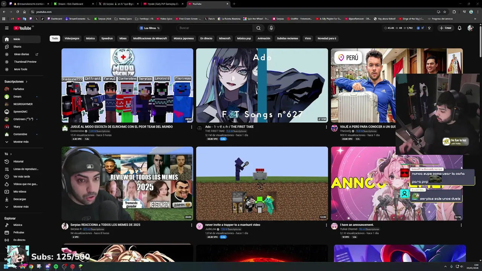Viewport: 482px width, 271px height.
Task: Open La Ruleta Aleatoria bookmark
Action: click(x=229, y=19)
